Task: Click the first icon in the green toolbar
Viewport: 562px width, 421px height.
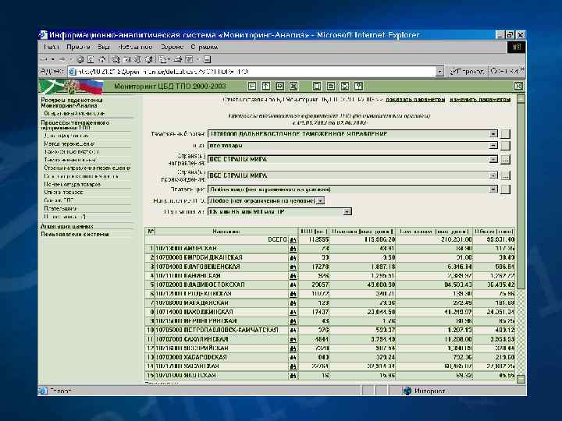Action: tap(251, 86)
